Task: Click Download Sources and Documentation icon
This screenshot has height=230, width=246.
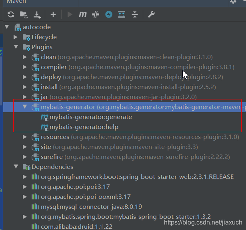Action: pyautogui.click(x=37, y=15)
